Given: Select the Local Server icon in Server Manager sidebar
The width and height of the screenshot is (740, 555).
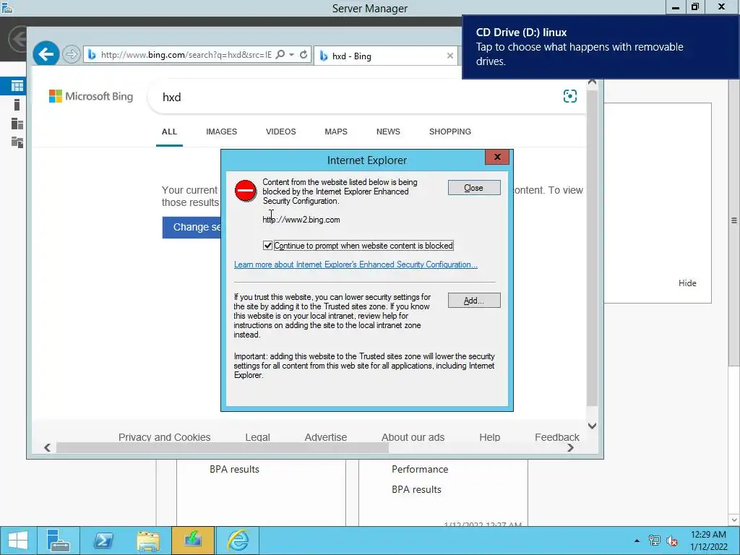Looking at the screenshot, I should [x=17, y=105].
